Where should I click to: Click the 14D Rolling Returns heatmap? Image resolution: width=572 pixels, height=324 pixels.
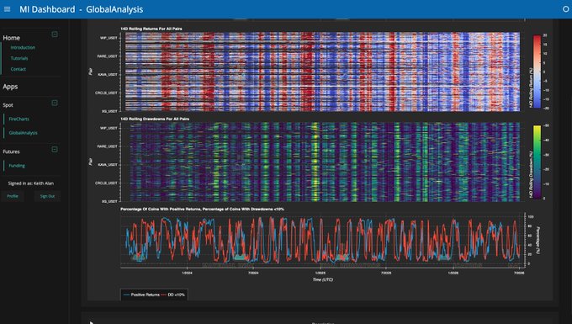322,72
